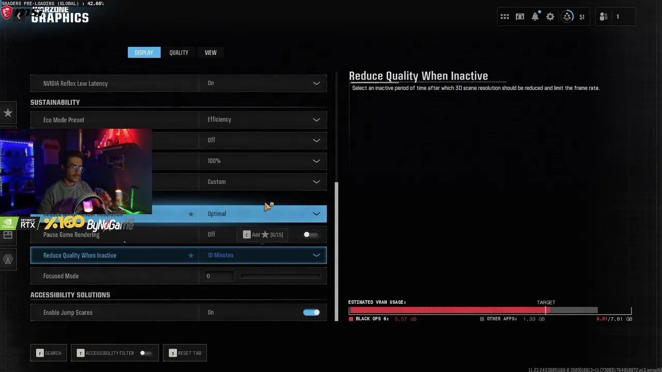Screen dimensions: 662x372
Task: Select the NVIDIA Reflex Low Latency label
Action: [x=76, y=83]
